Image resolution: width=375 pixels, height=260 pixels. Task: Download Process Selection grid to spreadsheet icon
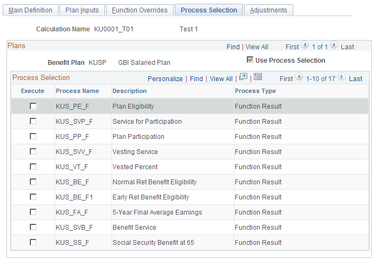(258, 77)
